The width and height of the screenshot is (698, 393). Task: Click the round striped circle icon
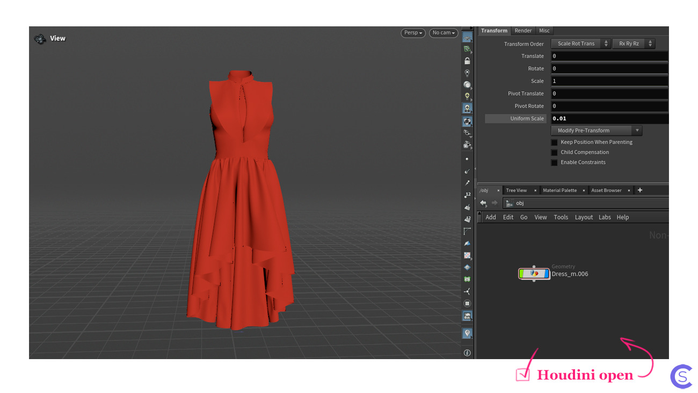467,303
